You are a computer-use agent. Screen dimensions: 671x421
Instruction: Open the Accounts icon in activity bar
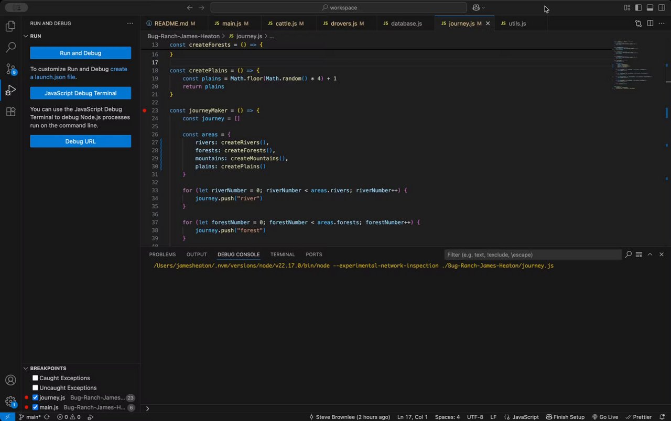point(10,381)
